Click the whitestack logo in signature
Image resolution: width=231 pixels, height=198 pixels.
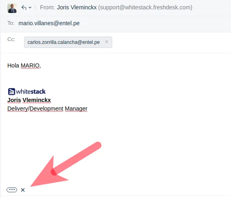[x=27, y=91]
